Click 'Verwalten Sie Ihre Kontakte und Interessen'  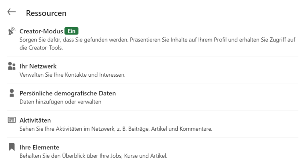(72, 75)
